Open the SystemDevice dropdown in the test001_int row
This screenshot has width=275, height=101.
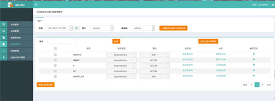coord(121,77)
